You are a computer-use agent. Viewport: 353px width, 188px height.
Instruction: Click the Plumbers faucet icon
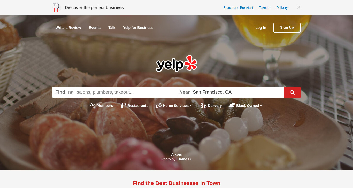pos(93,106)
